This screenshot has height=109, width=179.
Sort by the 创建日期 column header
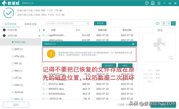102,30
